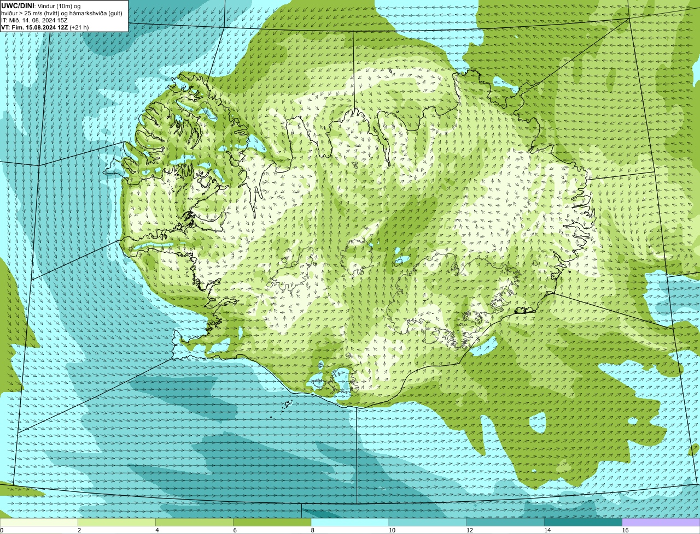The height and width of the screenshot is (534, 700).
Task: Click the '2' label on the color scale
Action: pos(79,530)
